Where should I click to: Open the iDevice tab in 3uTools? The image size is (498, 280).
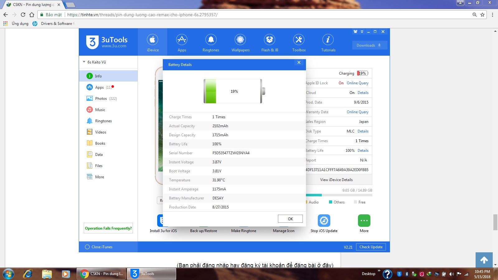[x=153, y=43]
